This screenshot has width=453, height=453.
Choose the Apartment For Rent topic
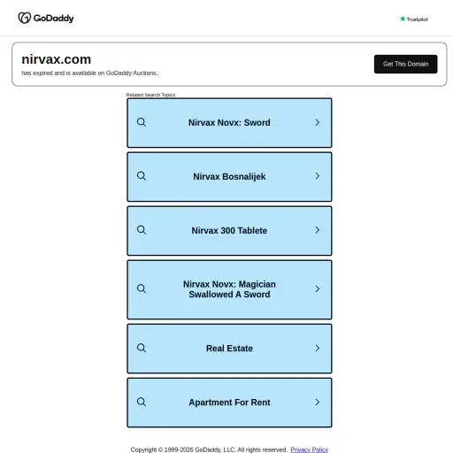tap(229, 403)
